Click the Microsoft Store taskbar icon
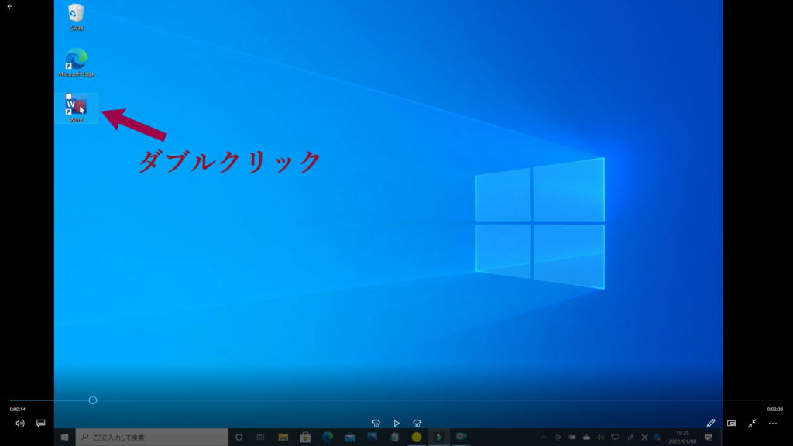793x446 pixels. click(305, 437)
